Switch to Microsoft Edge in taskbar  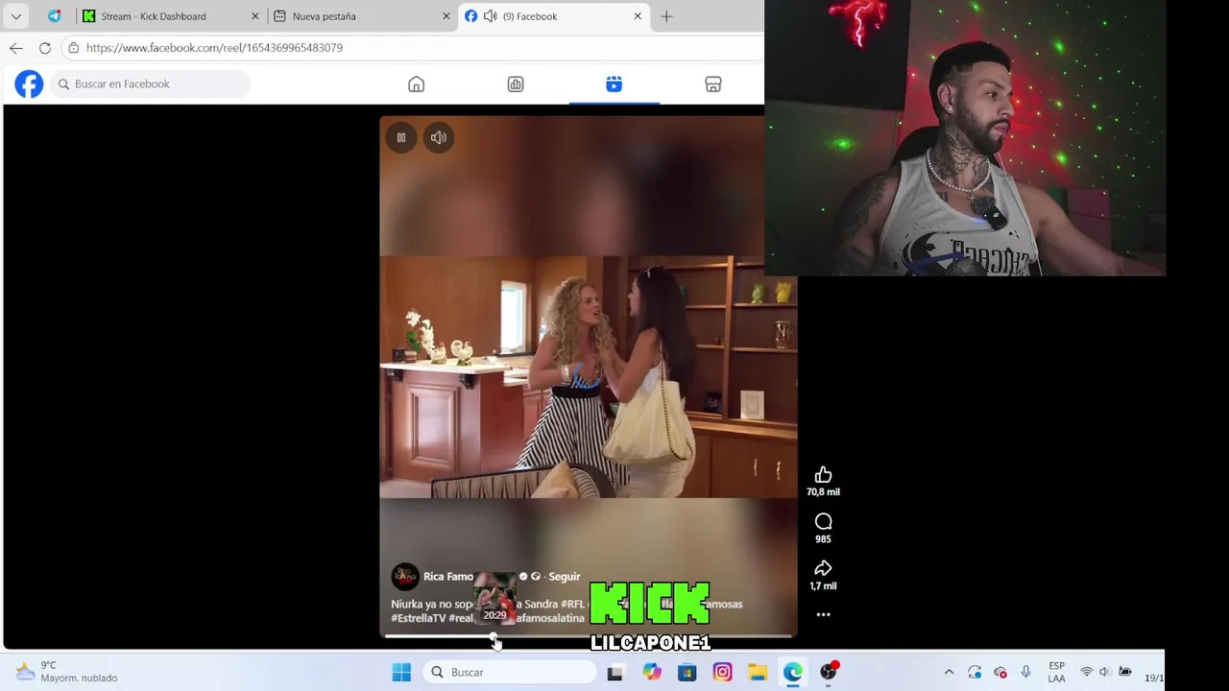(x=793, y=673)
